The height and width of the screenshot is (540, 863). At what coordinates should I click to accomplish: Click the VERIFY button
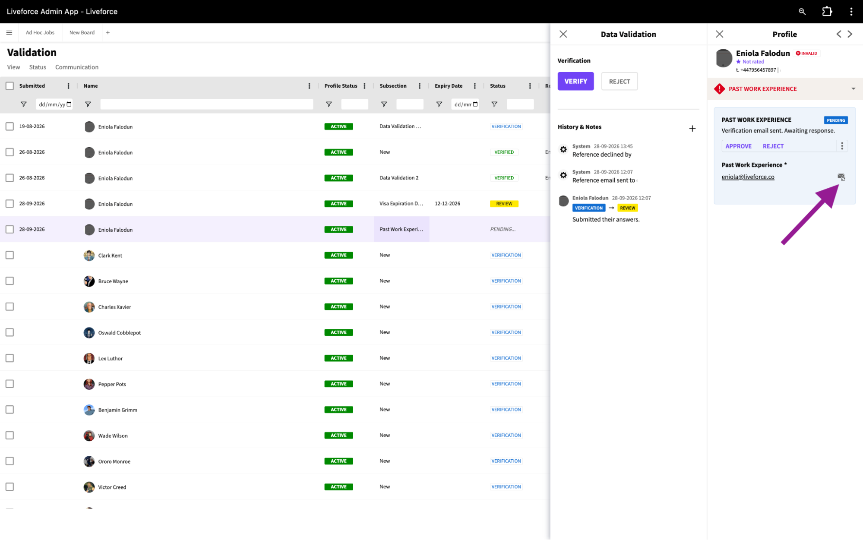tap(575, 81)
